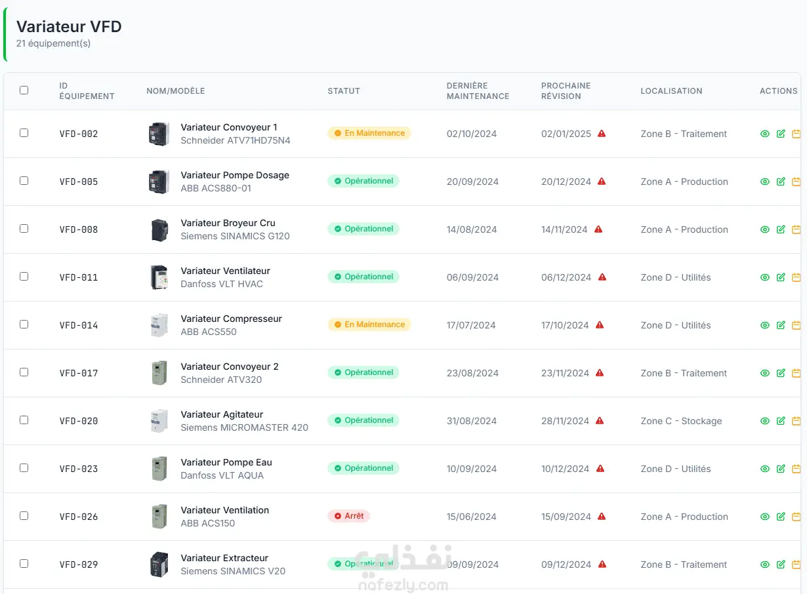807x594 pixels.
Task: Click the Statut column header
Action: coord(344,91)
